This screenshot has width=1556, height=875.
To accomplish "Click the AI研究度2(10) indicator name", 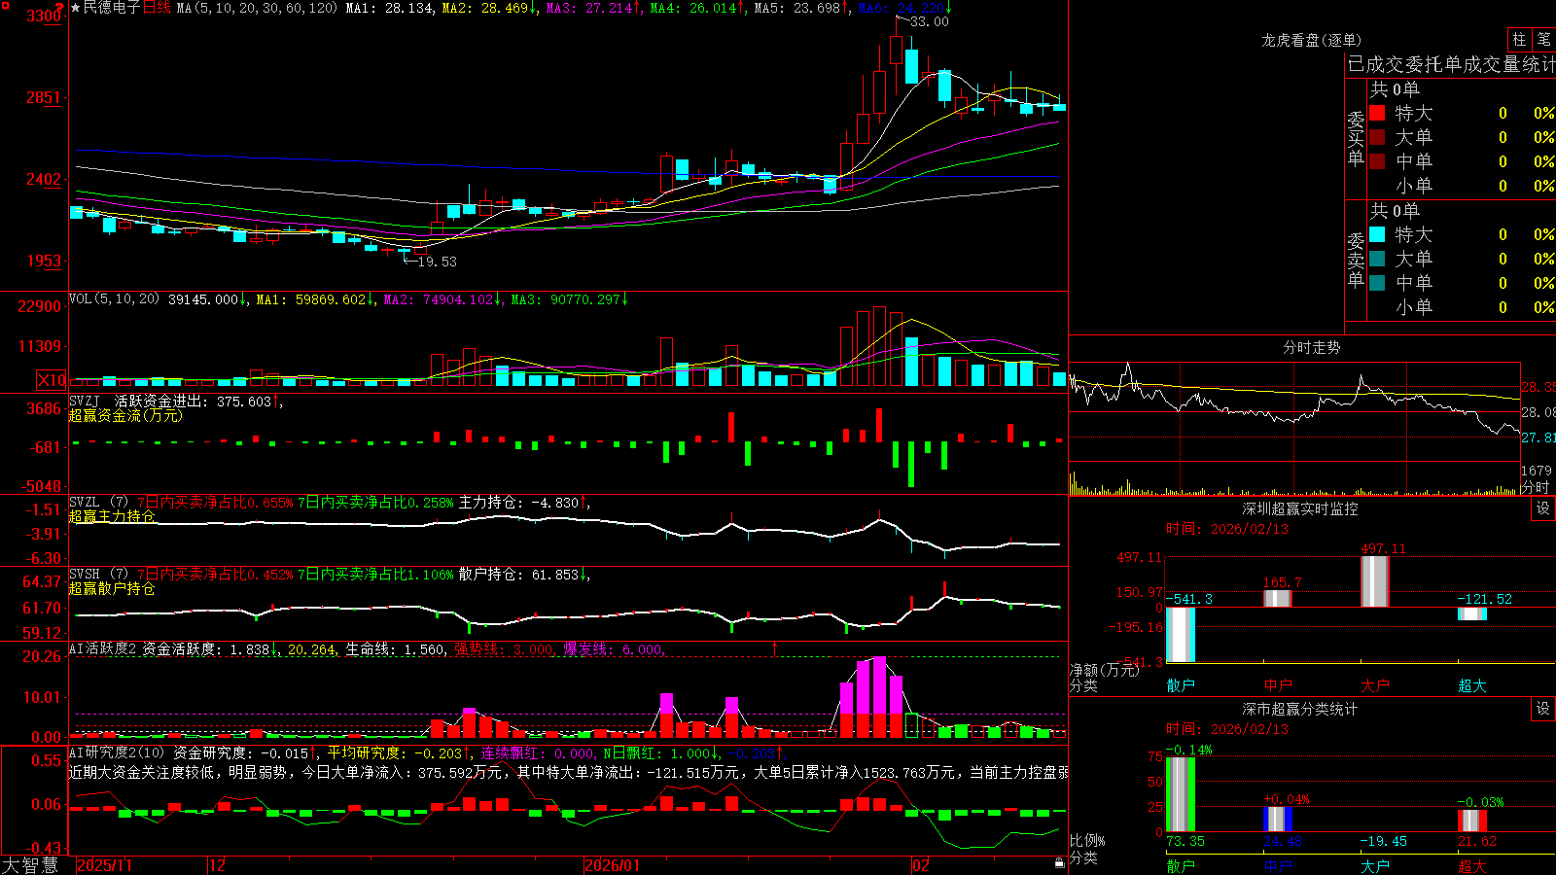I will (x=117, y=752).
